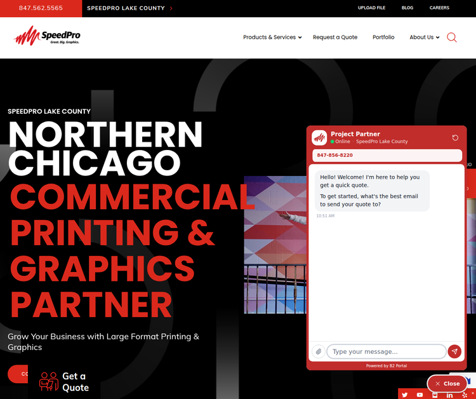476x399 pixels.
Task: Attach a file with the paperclip icon
Action: [319, 351]
